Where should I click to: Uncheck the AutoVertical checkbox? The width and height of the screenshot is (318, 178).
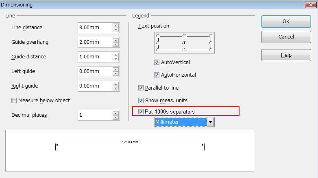(x=157, y=62)
